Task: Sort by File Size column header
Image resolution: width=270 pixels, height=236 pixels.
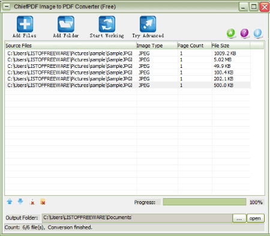Action: point(230,46)
